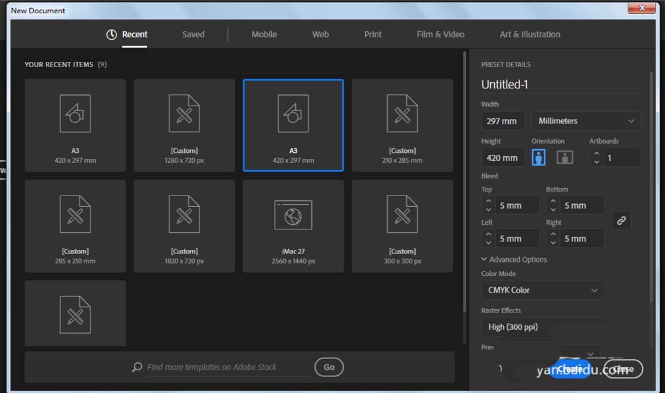Select the Custom 210 x 285 mm preset

(x=402, y=125)
